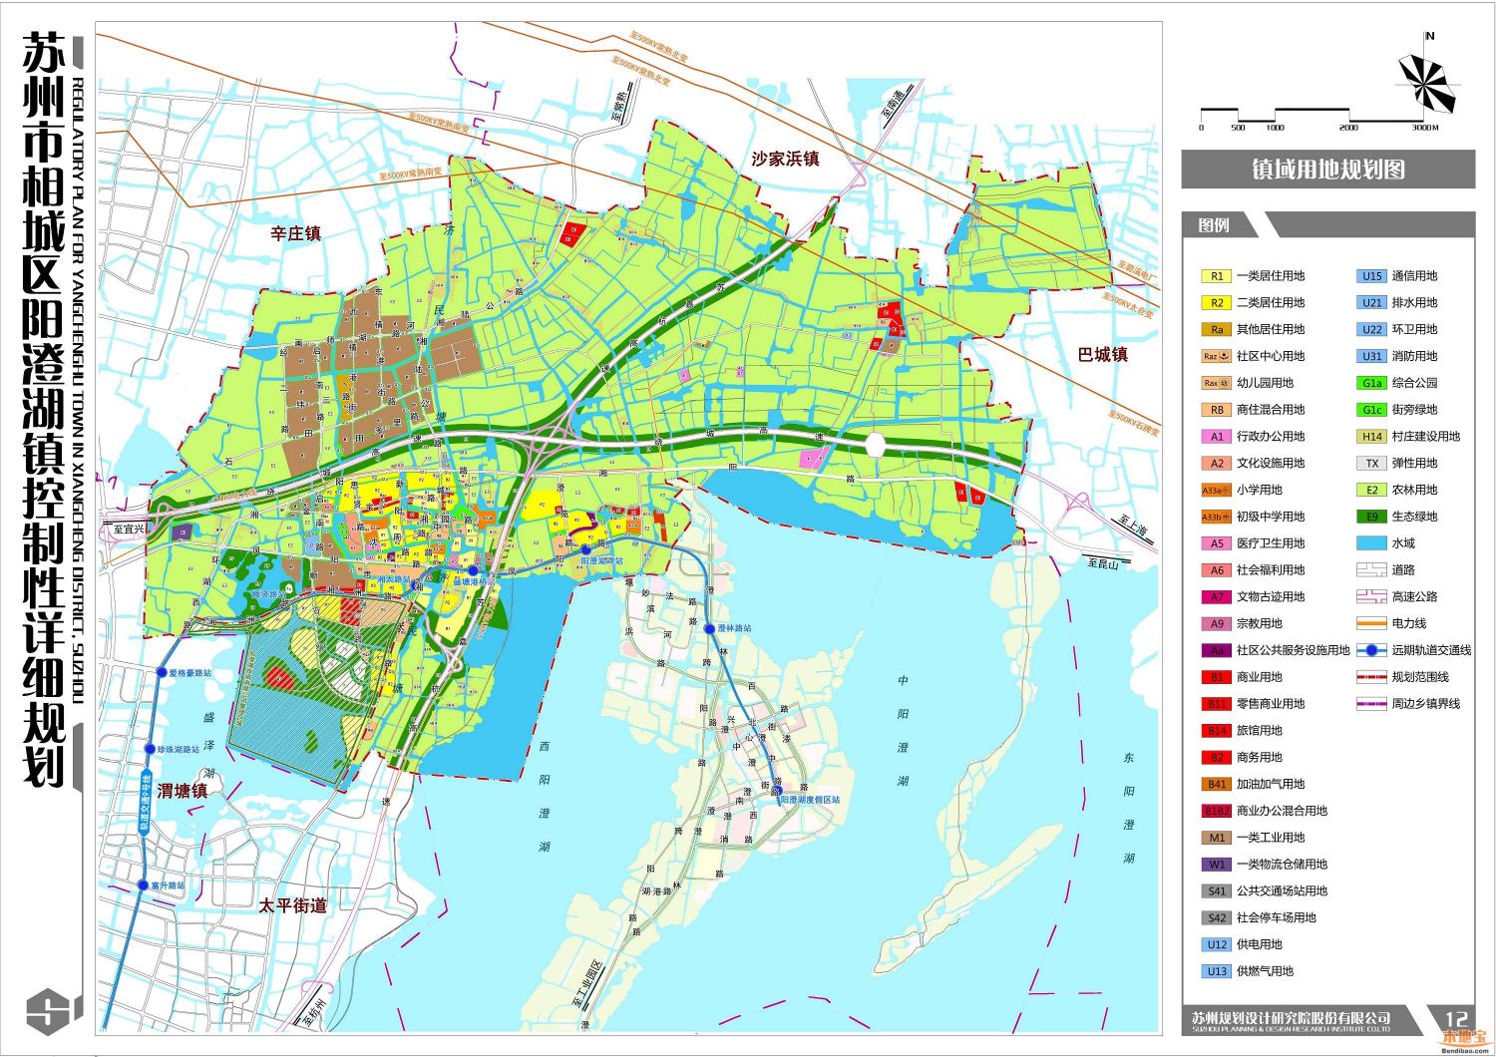The width and height of the screenshot is (1496, 1057).
Task: Click the H14 村庄建设用地 swatch
Action: coord(1372,437)
